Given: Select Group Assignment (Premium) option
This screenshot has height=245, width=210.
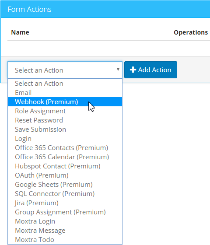Looking at the screenshot, I should pyautogui.click(x=65, y=212).
